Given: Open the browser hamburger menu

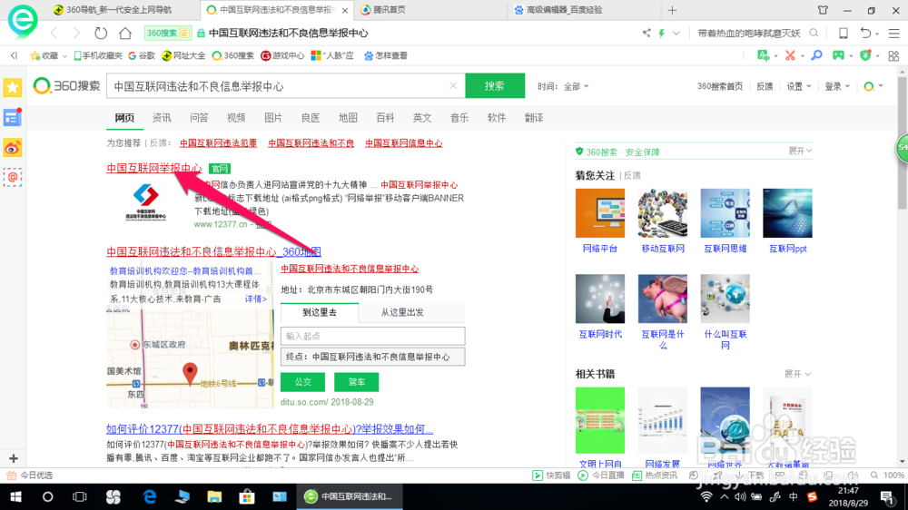Looking at the screenshot, I should tap(894, 34).
